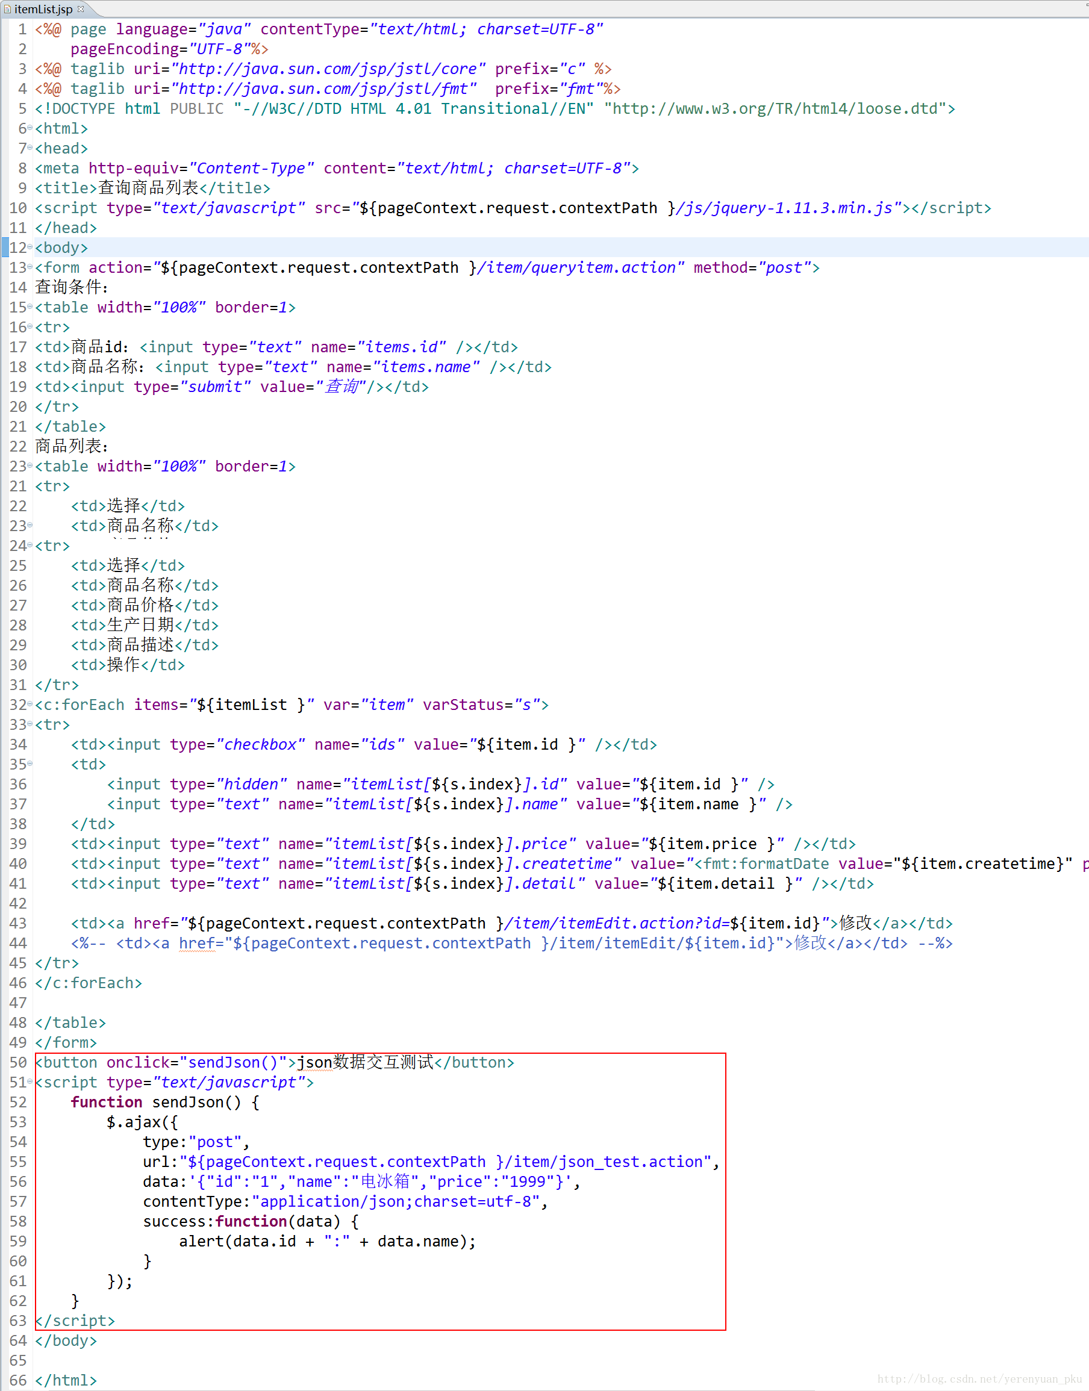Click the contentType application/json line
The image size is (1089, 1391).
tap(346, 1202)
